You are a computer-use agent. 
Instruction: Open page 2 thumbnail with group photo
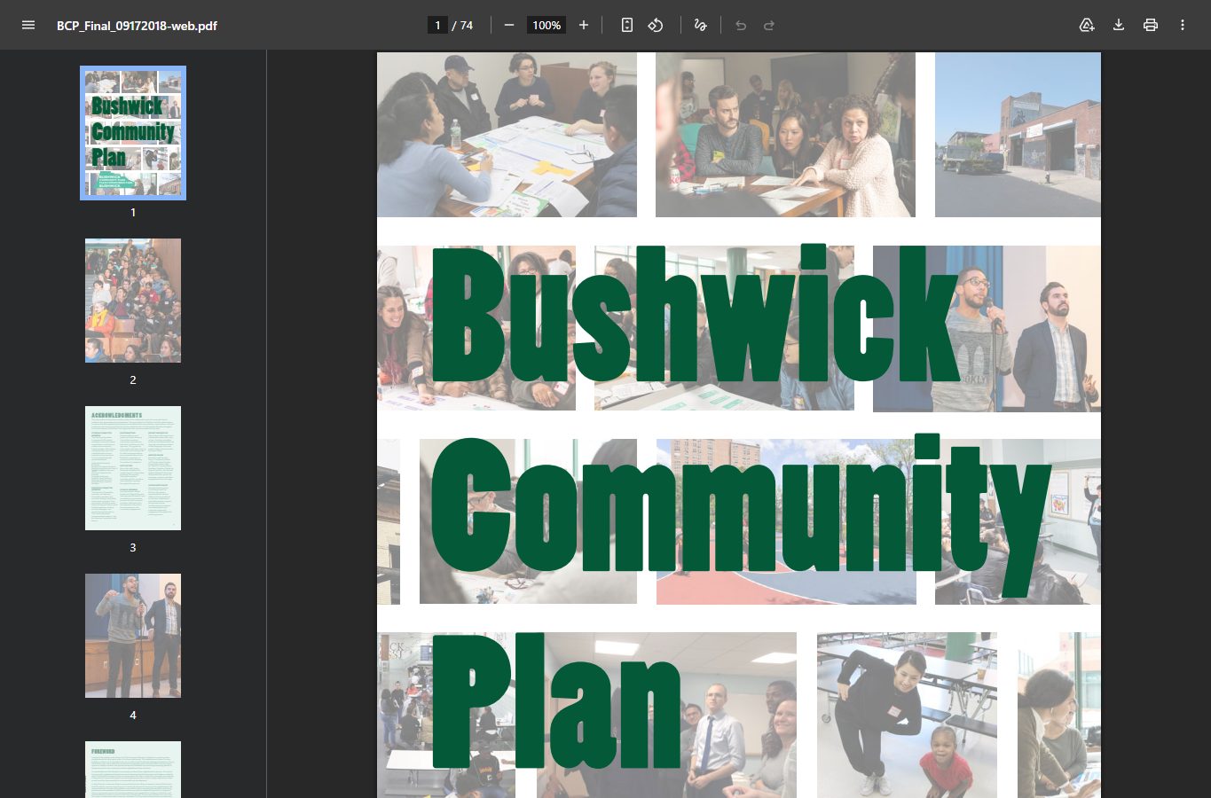133,301
